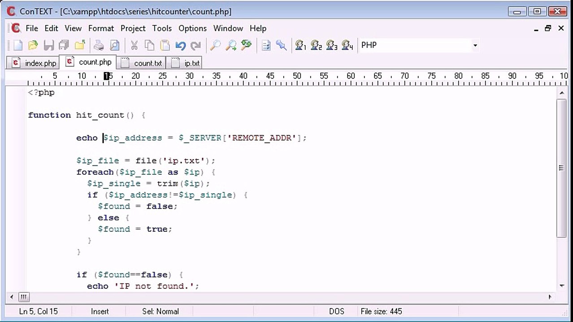Open the ConTEXT document icon in menu bar
The image size is (573, 322).
(x=16, y=28)
